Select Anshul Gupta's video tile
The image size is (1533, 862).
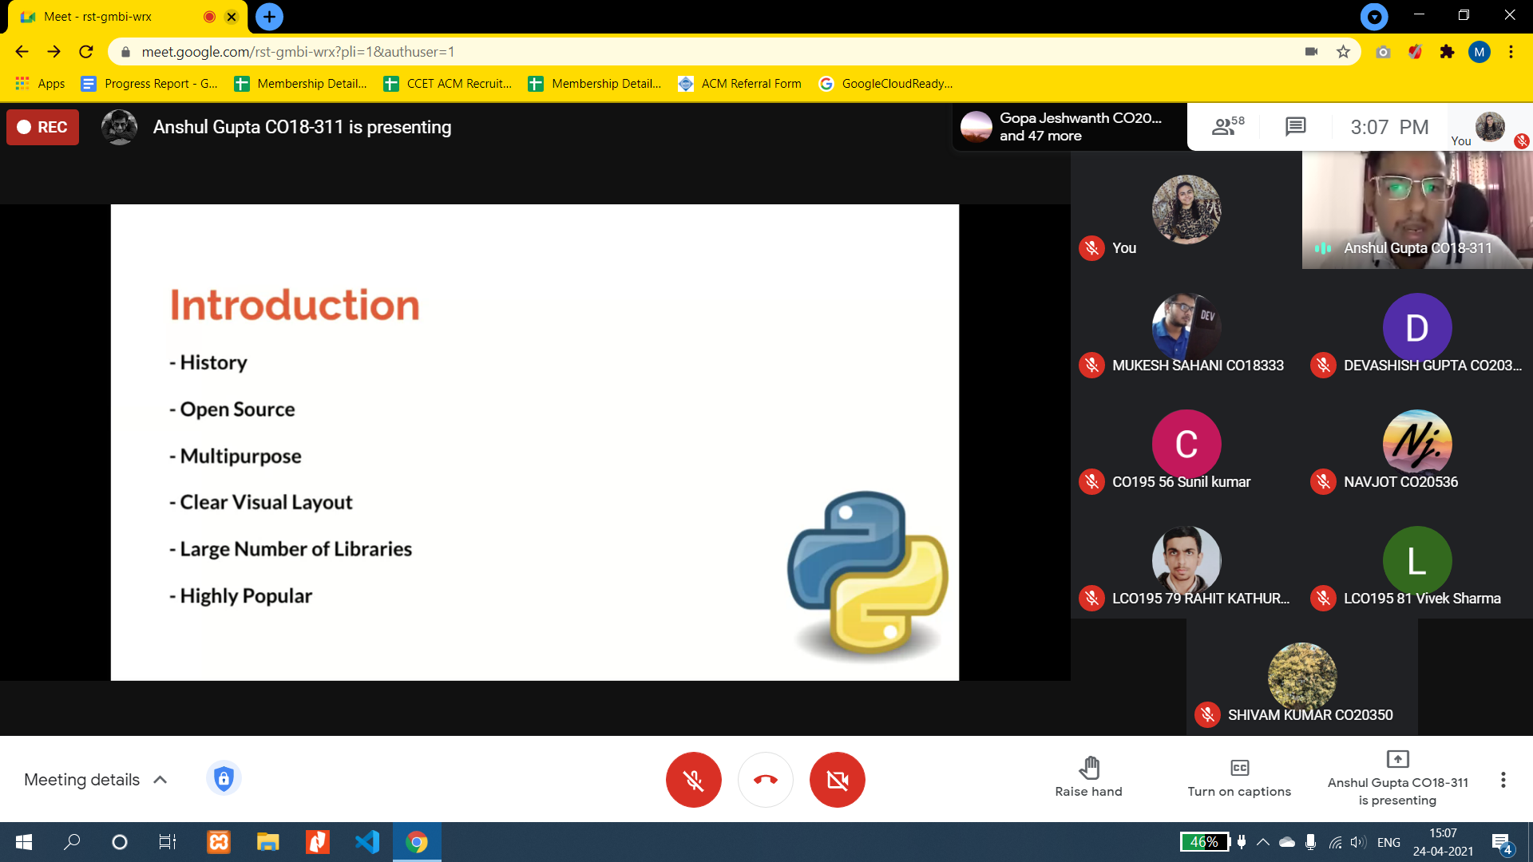1417,210
